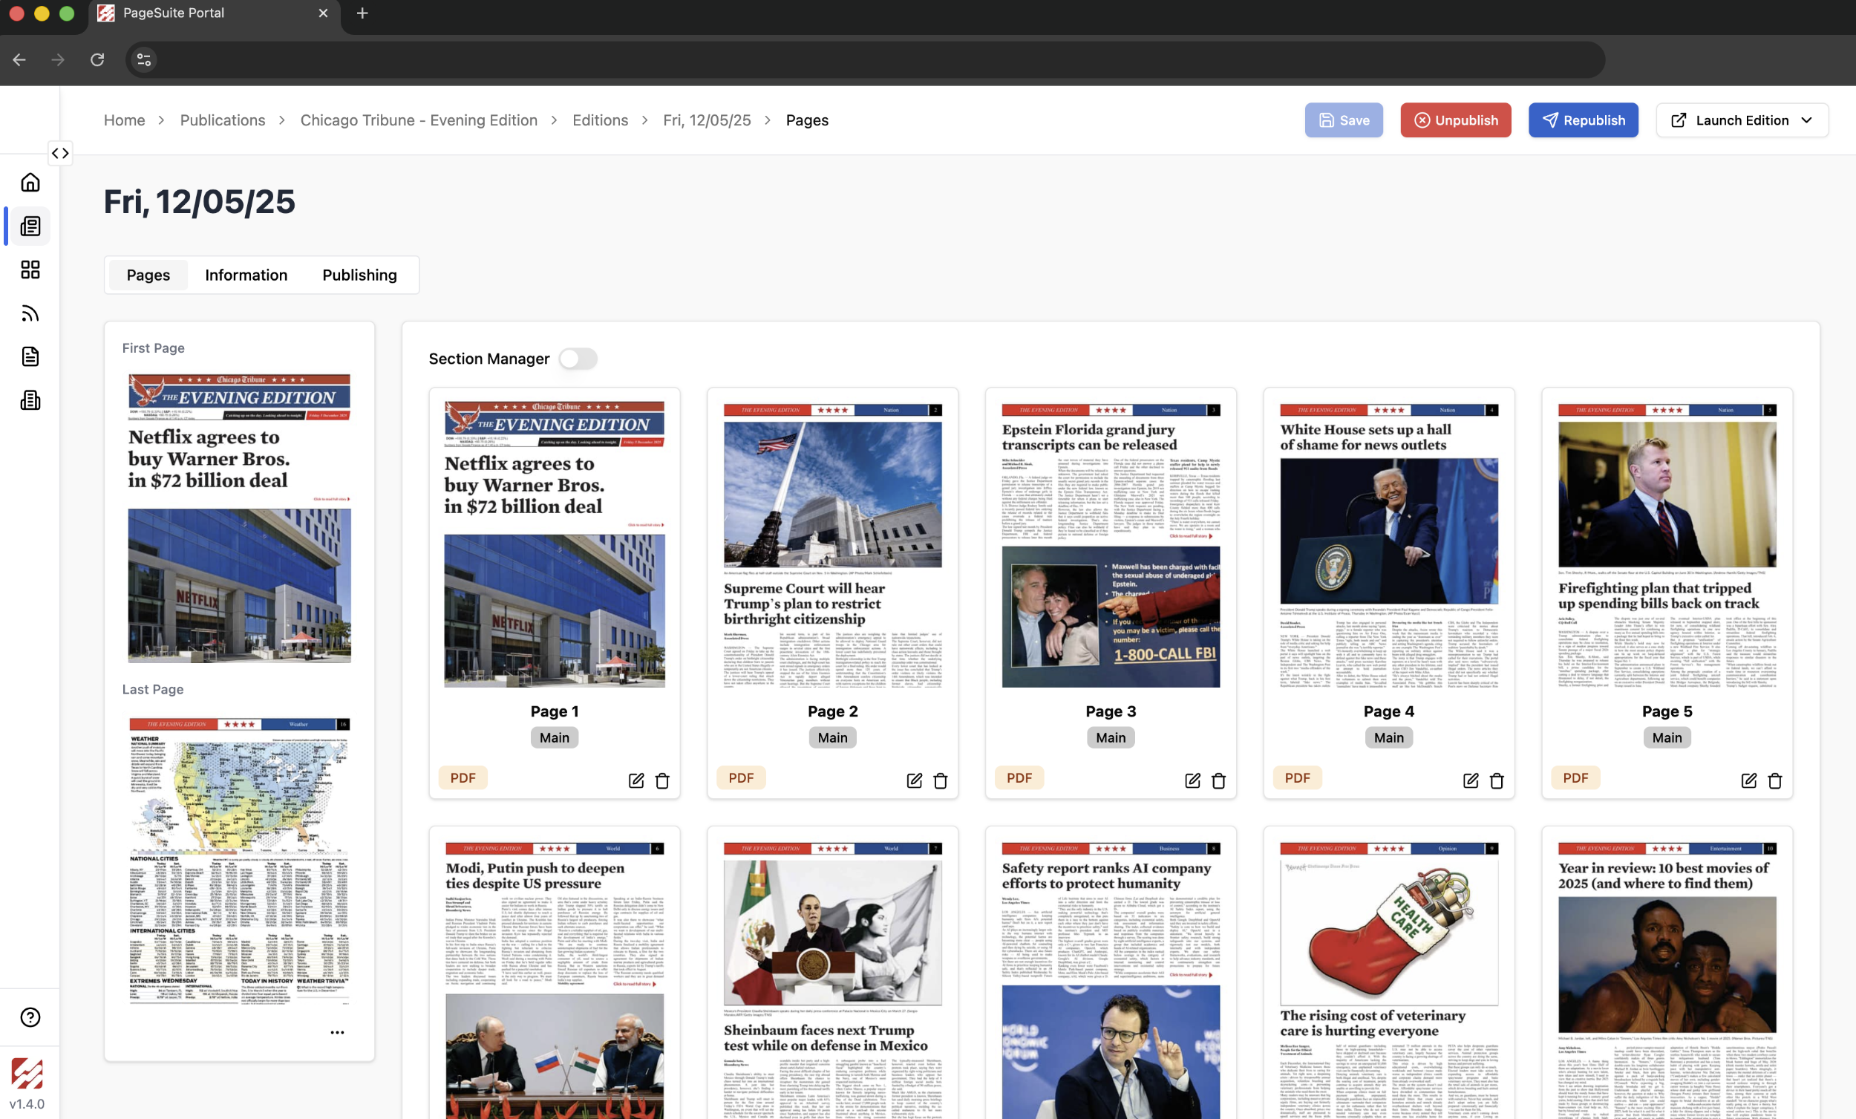Screen dimensions: 1856x1119
Task: Switch to the Publishing tab
Action: click(x=359, y=275)
